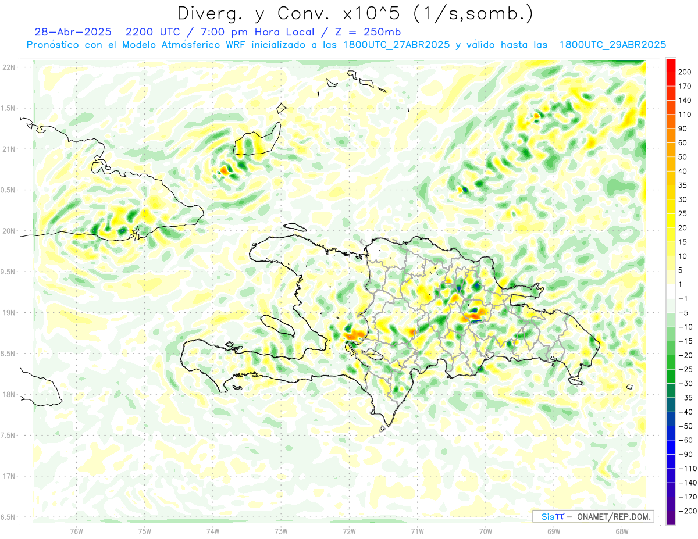
Task: Click the '0.5N' latitude axis label
Action: point(9,190)
